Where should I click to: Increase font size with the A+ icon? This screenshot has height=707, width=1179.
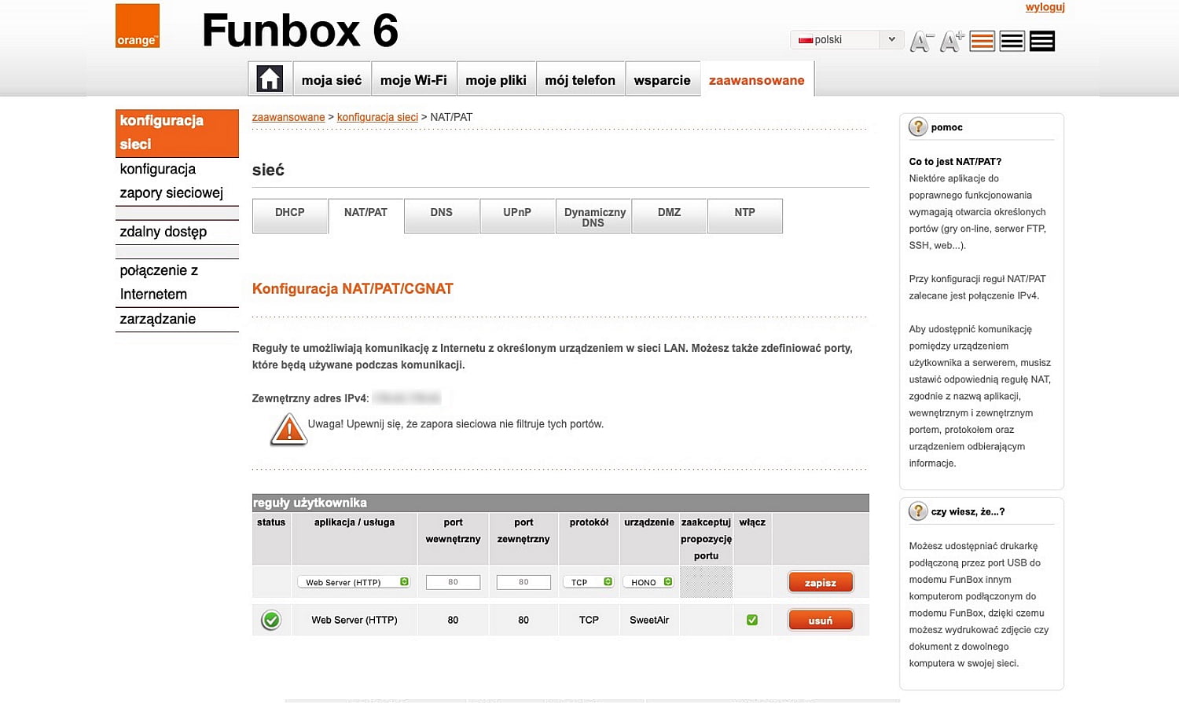[951, 40]
